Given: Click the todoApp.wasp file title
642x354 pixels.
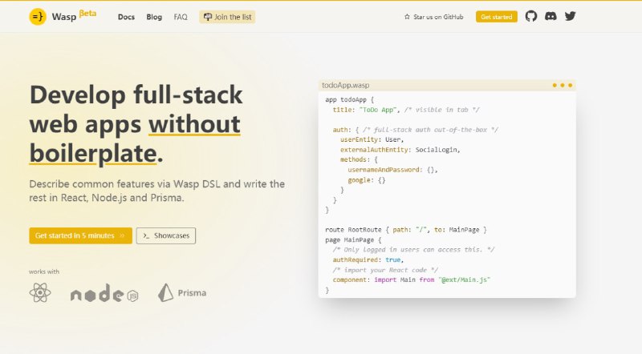Looking at the screenshot, I should [345, 85].
